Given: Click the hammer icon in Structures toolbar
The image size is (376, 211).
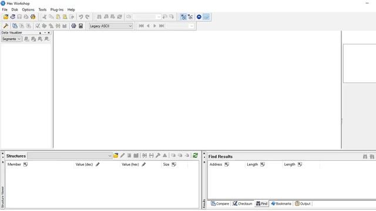Looking at the screenshot, I should tap(158, 155).
